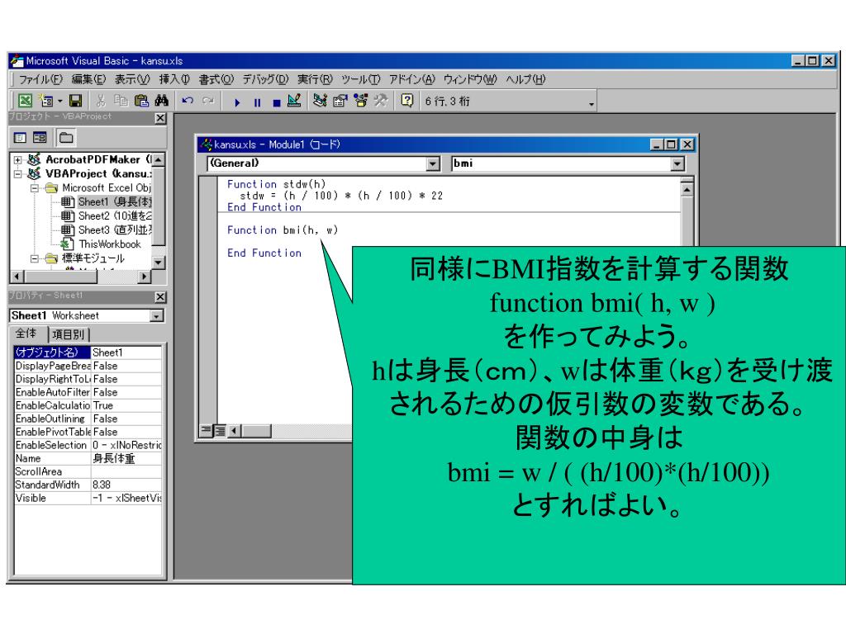Select Sheet3 in the project tree
The image size is (846, 634).
tap(107, 230)
